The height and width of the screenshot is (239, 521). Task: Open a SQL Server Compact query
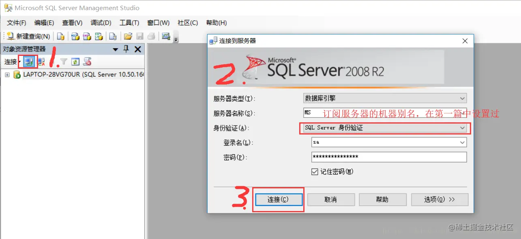coord(113,36)
